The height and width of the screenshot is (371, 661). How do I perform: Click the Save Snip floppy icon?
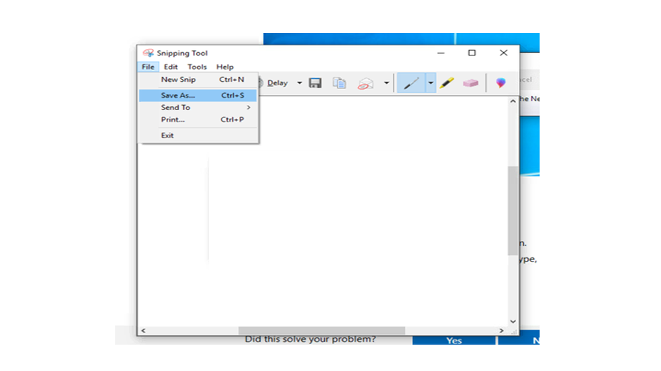click(x=315, y=83)
